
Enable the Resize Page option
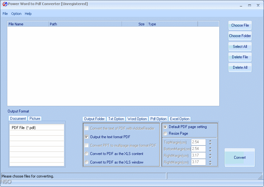(165, 133)
